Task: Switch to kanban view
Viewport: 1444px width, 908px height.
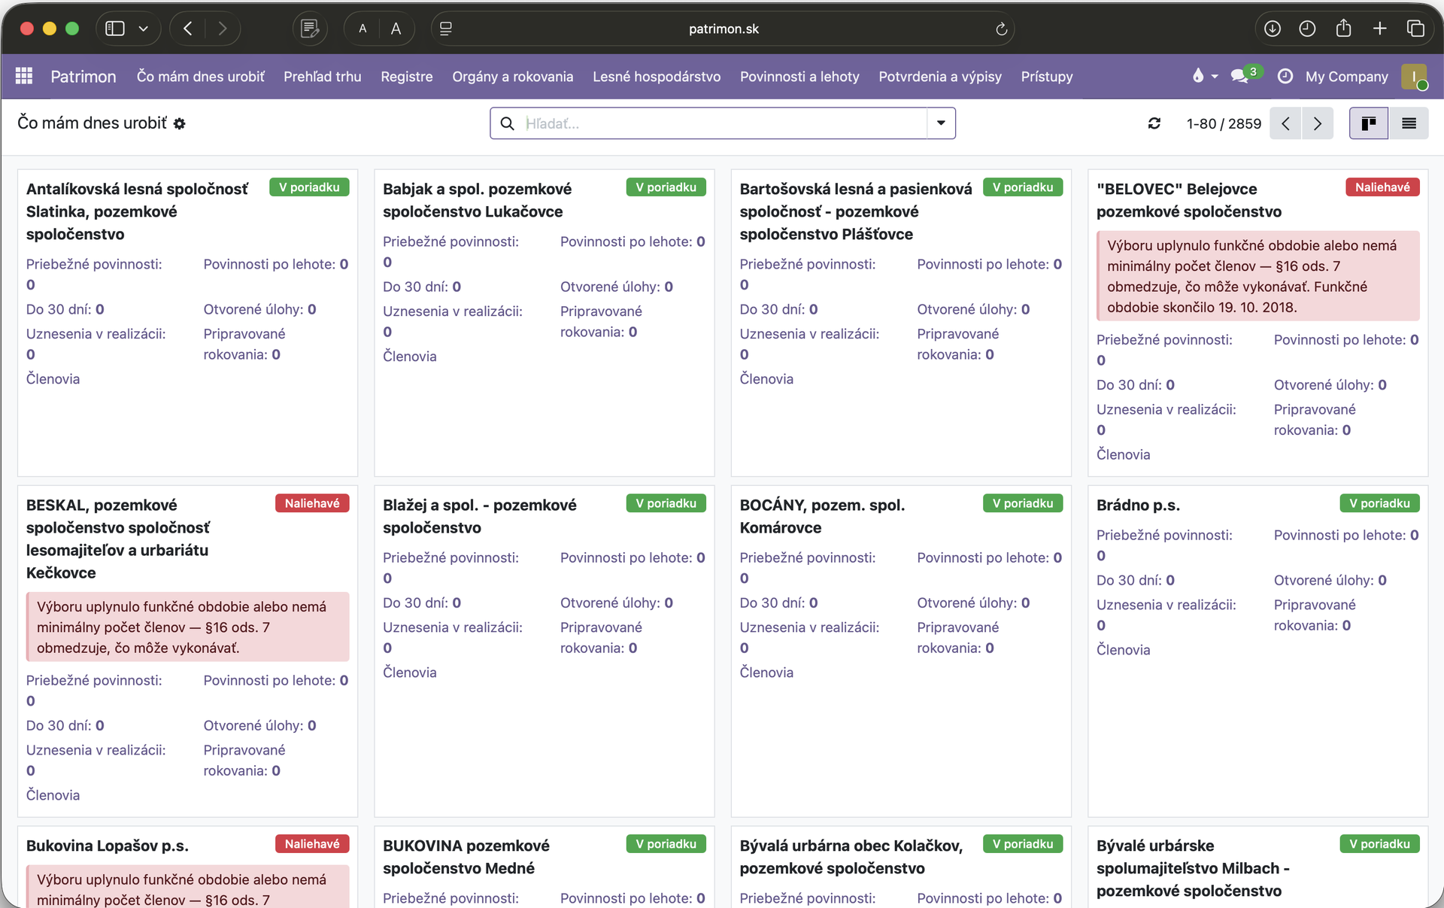Action: click(1369, 123)
